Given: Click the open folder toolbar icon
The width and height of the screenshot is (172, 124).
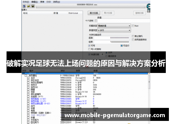Looking at the screenshot, I should [29, 6].
